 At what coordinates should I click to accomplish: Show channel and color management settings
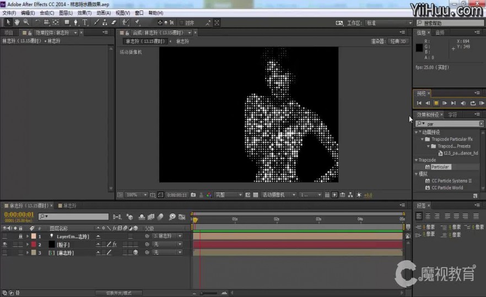pyautogui.click(x=209, y=195)
